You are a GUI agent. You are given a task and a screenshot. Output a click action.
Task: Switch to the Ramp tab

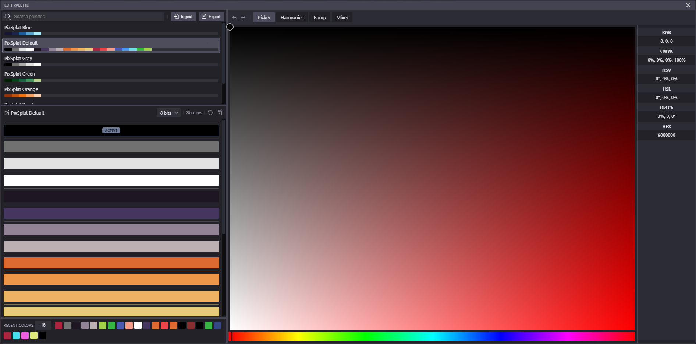[320, 17]
